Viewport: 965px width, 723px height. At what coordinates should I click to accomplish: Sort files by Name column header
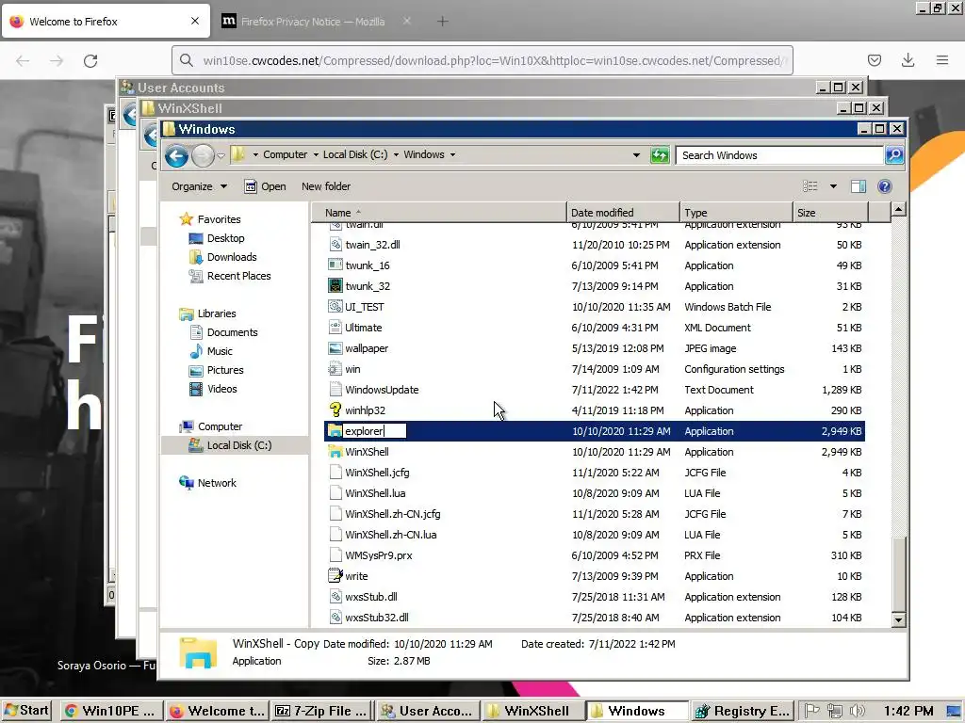pos(438,212)
